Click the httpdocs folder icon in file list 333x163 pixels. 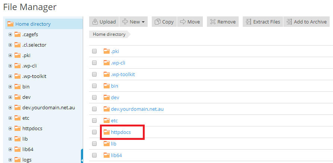tap(106, 132)
